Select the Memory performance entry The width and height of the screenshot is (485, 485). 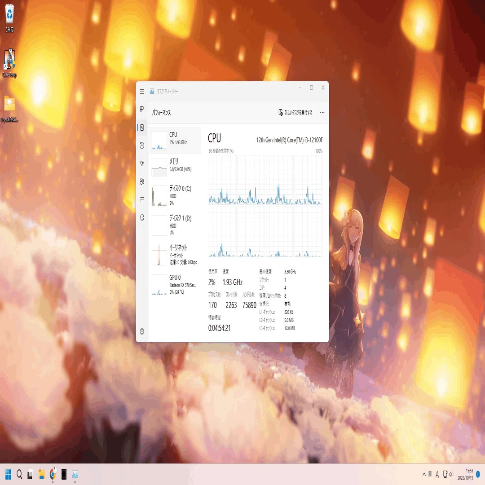(x=175, y=168)
